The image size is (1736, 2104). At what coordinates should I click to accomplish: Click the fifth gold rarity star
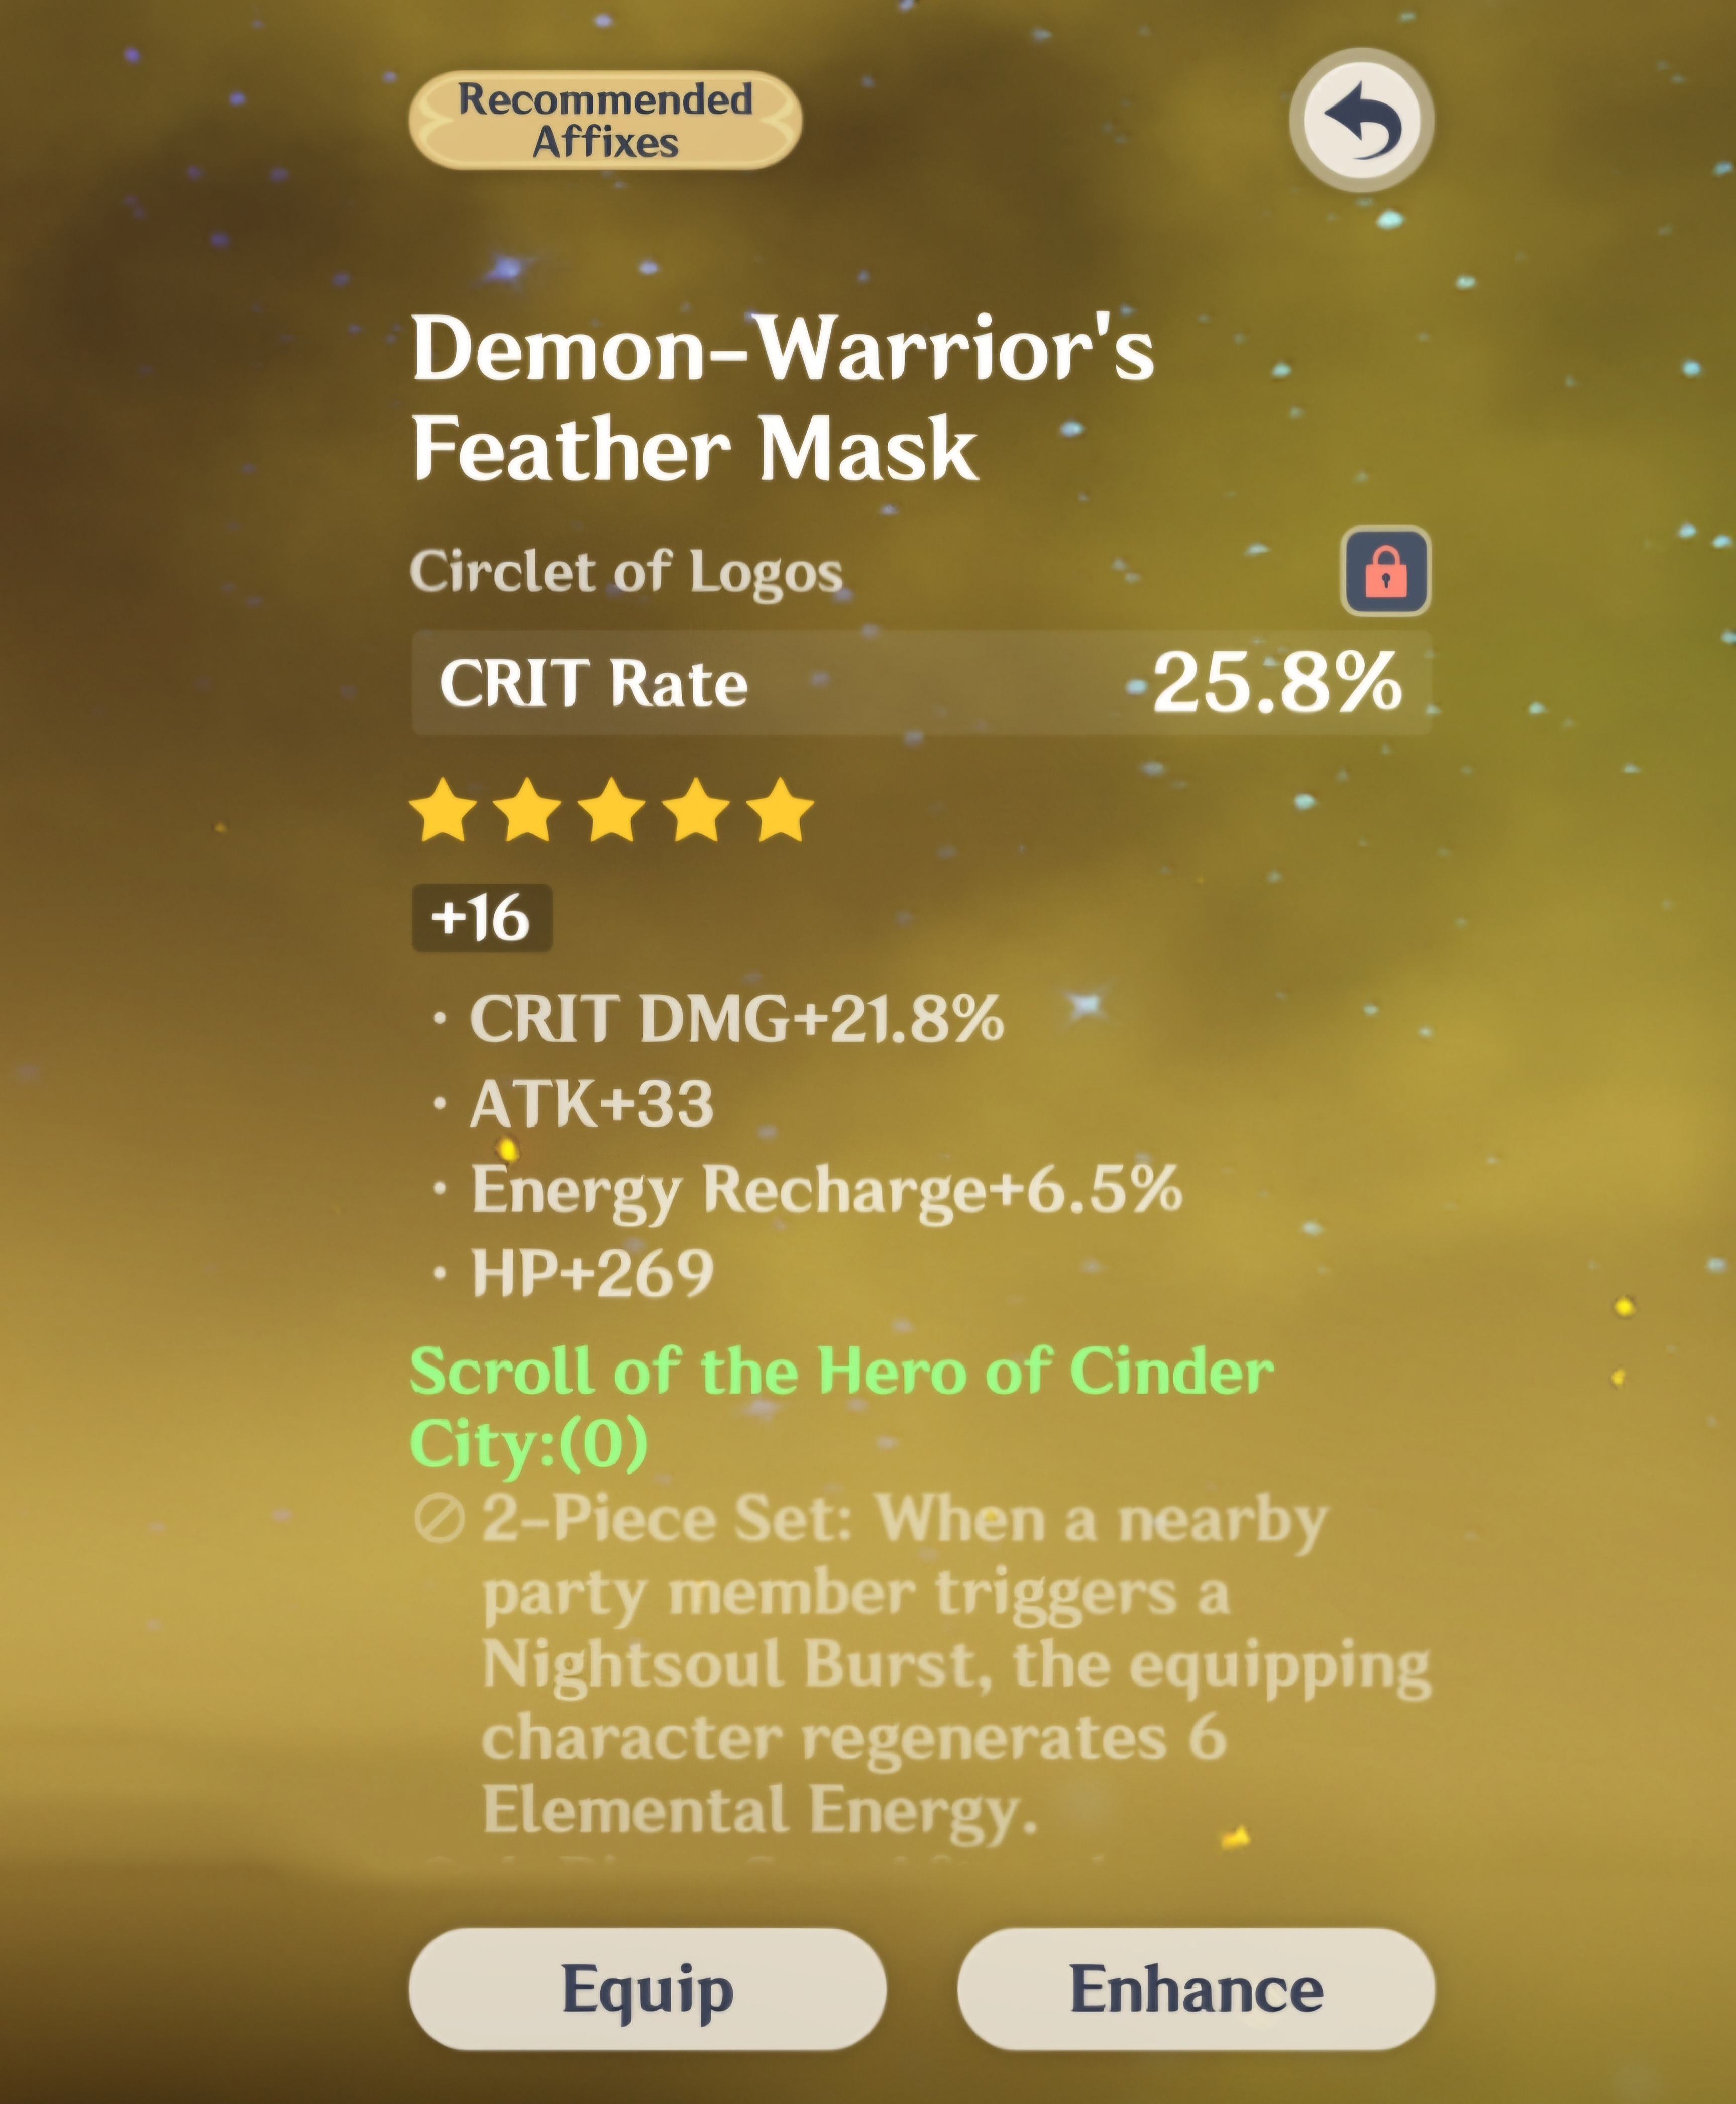pyautogui.click(x=781, y=811)
